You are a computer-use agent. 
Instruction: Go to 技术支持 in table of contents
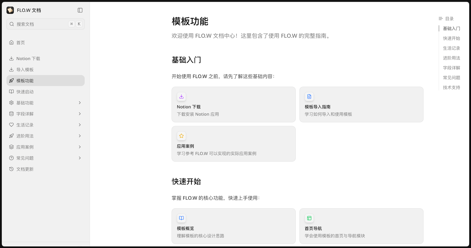coord(451,87)
